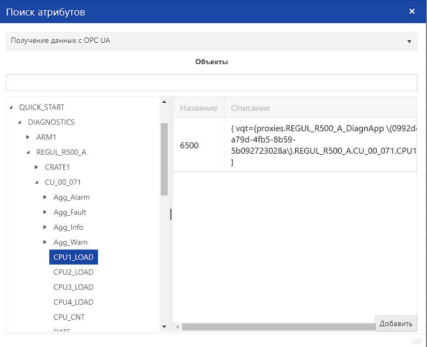The height and width of the screenshot is (347, 427).
Task: Sort by the Название column header
Action: click(x=198, y=108)
